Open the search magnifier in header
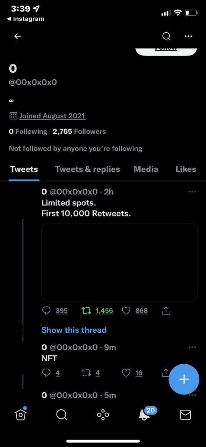This screenshot has height=447, width=206. point(167,36)
